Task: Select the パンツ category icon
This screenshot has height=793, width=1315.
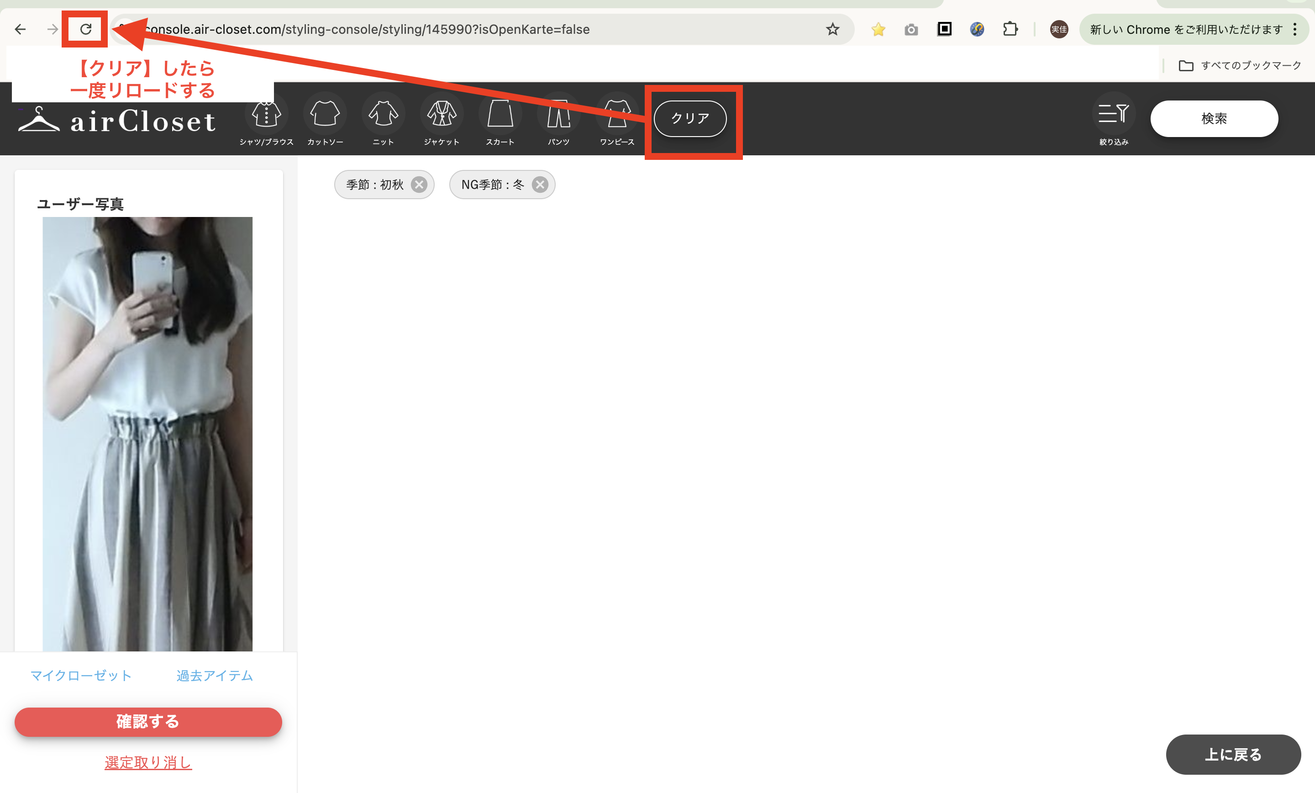Action: 558,115
